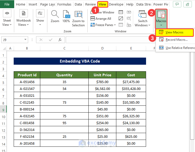Click the Cost header cell
This screenshot has width=195, height=152.
[131, 75]
